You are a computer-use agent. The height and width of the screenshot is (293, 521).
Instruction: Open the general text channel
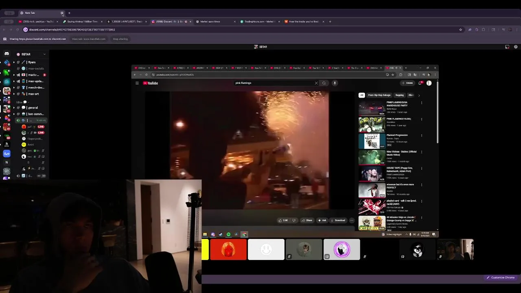tap(31, 108)
